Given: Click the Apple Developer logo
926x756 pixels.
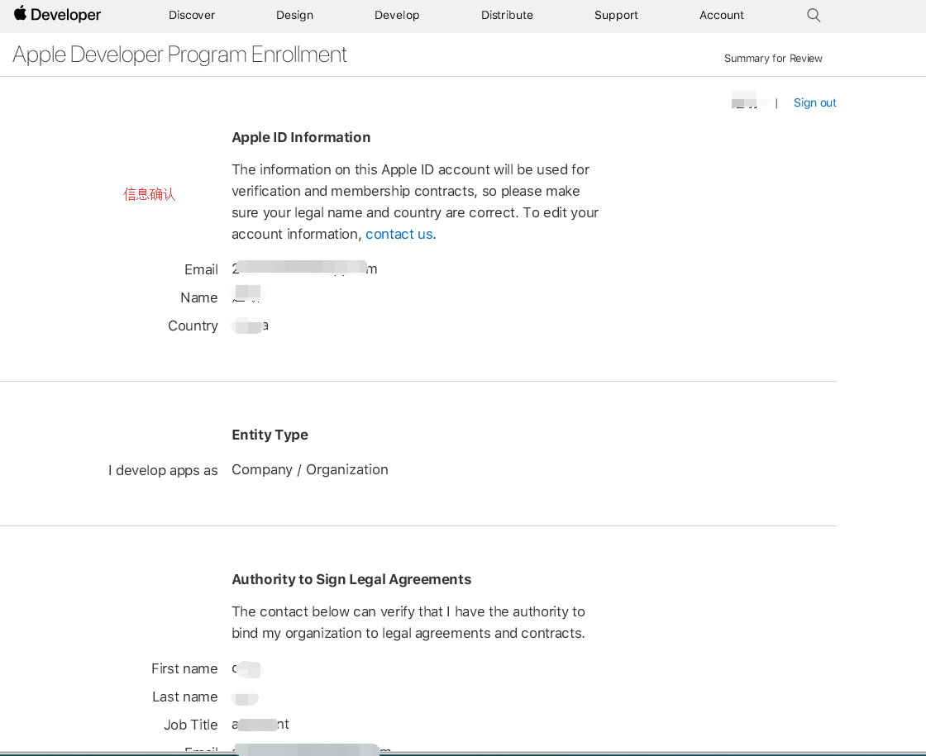Looking at the screenshot, I should click(x=57, y=15).
